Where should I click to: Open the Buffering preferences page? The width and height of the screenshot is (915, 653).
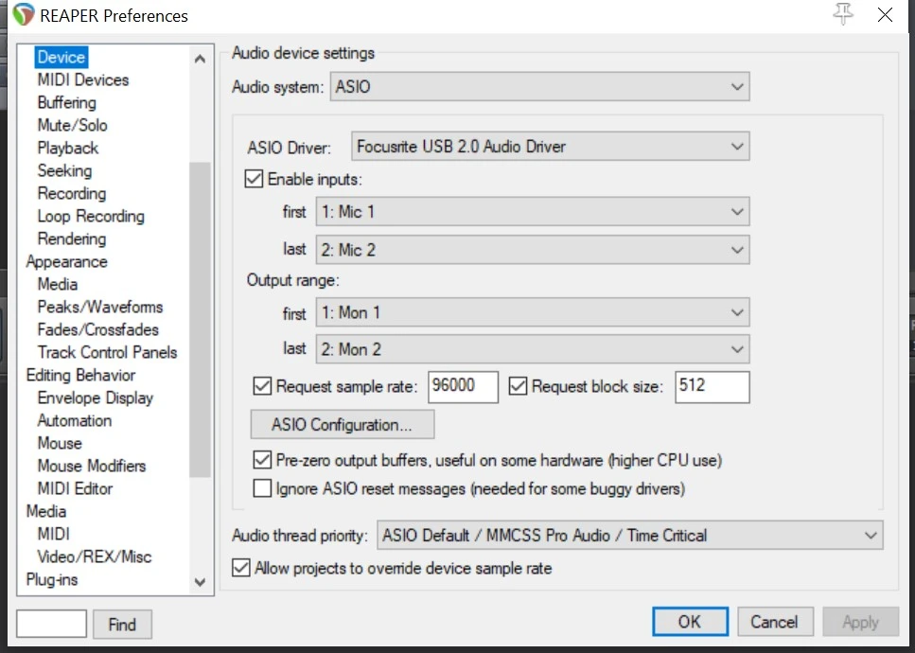coord(66,103)
